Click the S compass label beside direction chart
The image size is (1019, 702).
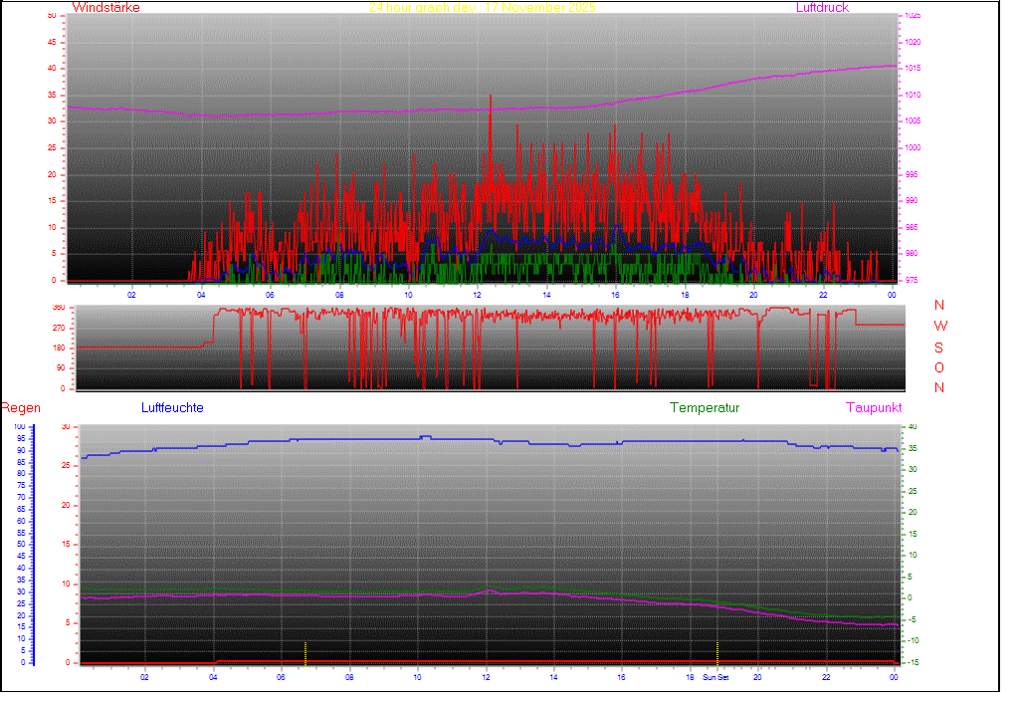939,348
